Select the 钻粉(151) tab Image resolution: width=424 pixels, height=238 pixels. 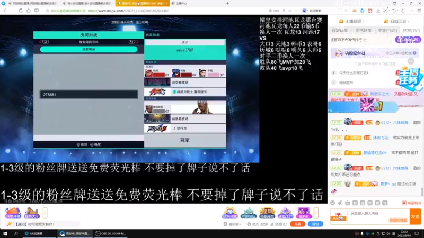pyautogui.click(x=411, y=31)
